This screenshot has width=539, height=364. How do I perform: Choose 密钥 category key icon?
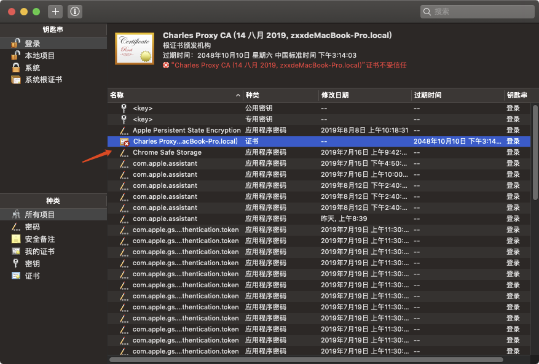click(x=15, y=263)
